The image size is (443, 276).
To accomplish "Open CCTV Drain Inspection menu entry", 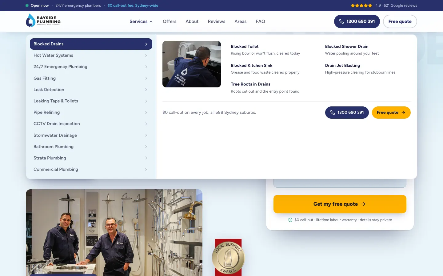I will (91, 124).
